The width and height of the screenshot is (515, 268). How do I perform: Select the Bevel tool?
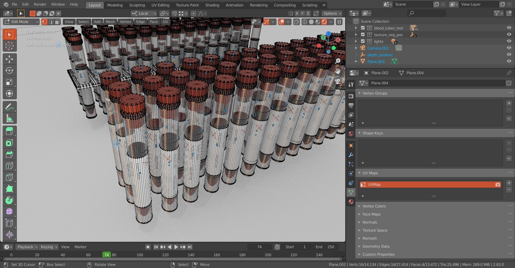10,154
